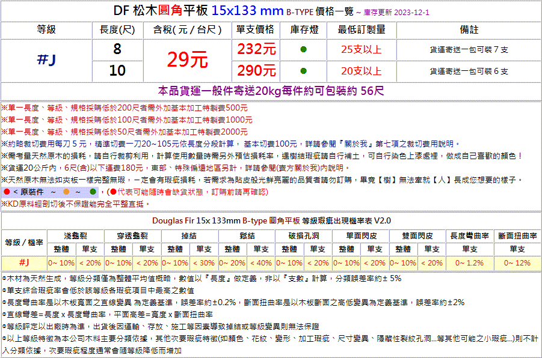Click the '庫存燈' column header
The height and width of the screenshot is (358, 542).
[x=304, y=29]
